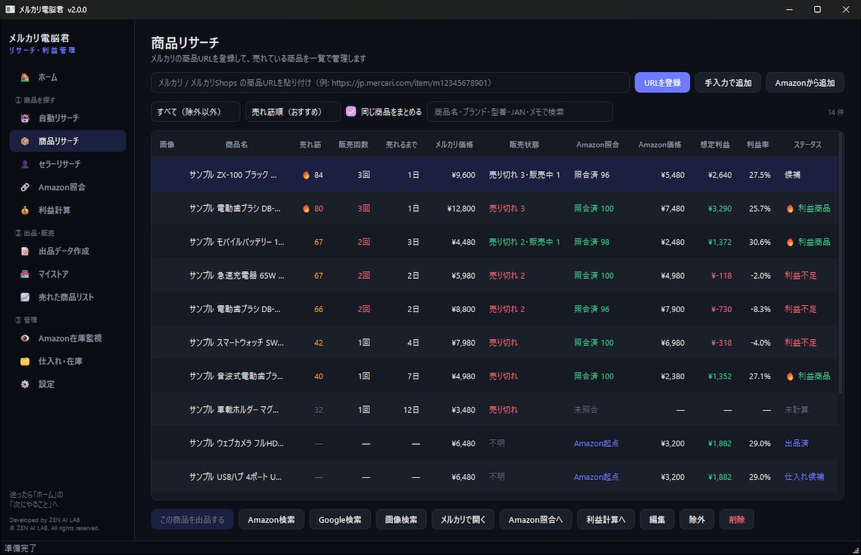Viewport: 861px width, 555px height.
Task: Go to 自動リサーチ in sidebar
Action: tap(68, 118)
